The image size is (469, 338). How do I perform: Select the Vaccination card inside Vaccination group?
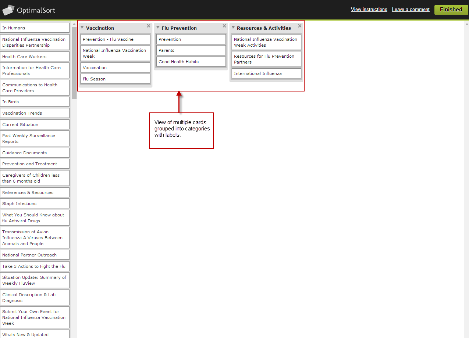point(116,68)
